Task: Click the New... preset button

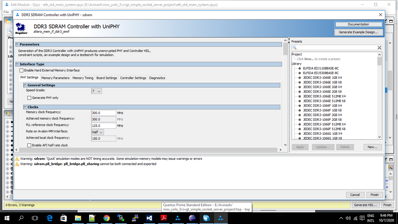Action: [x=373, y=147]
